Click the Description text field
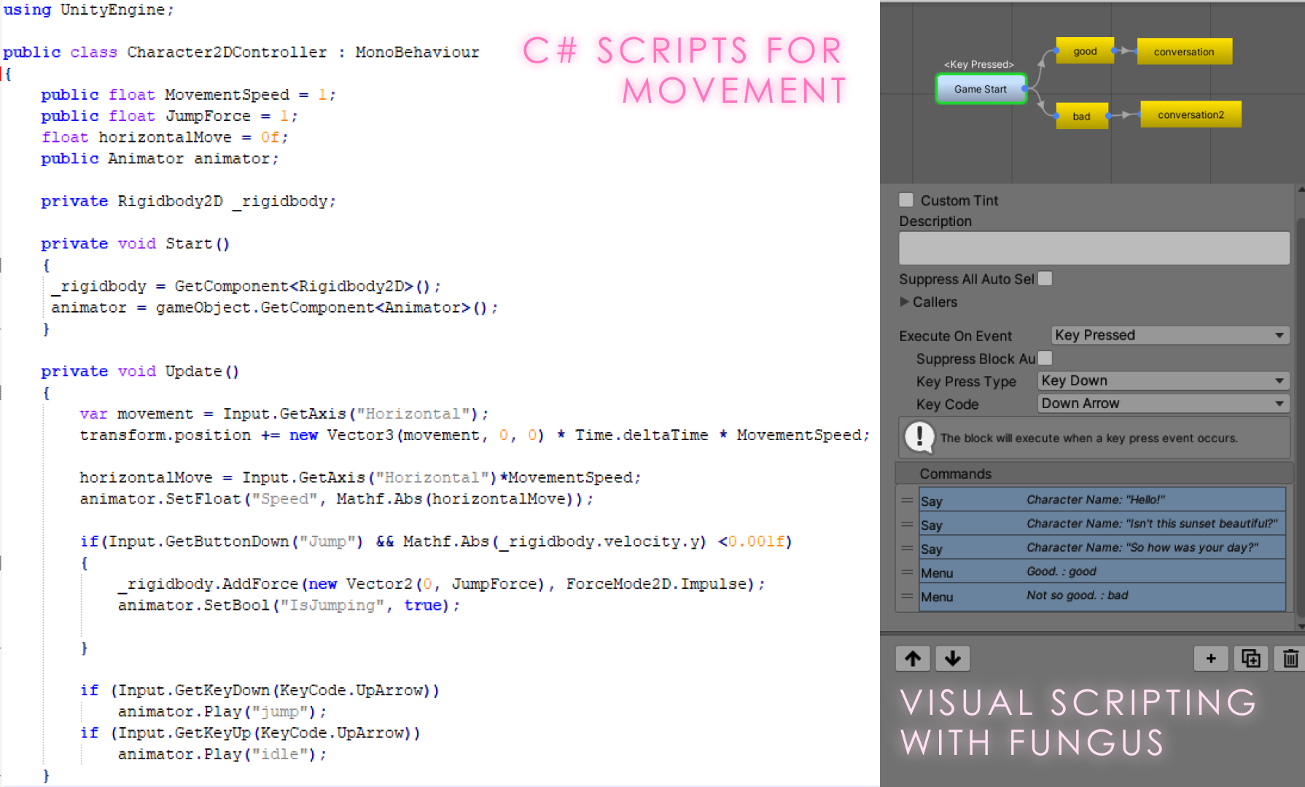The width and height of the screenshot is (1305, 787). 1094,248
